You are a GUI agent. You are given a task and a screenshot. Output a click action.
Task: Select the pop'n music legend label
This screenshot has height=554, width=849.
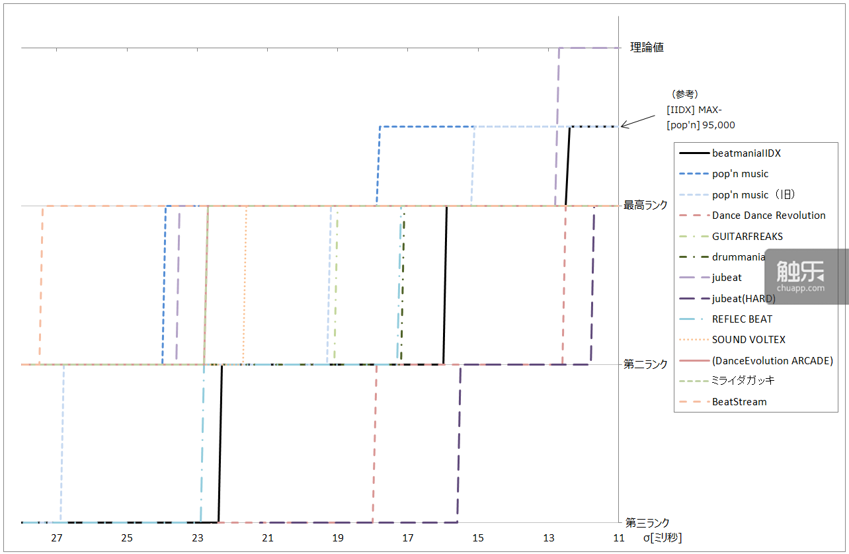coord(740,174)
